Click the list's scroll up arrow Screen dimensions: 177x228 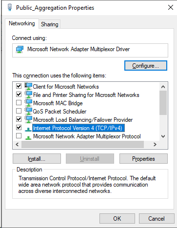tap(163, 87)
